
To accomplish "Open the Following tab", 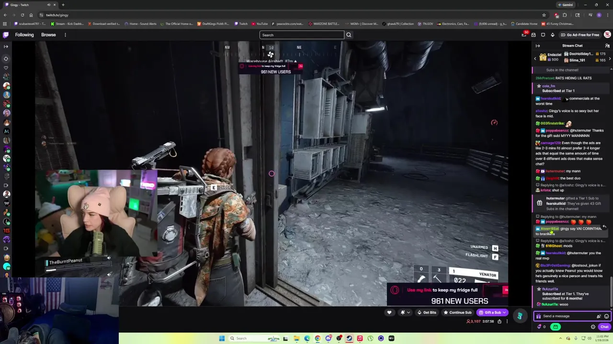I will pyautogui.click(x=24, y=35).
